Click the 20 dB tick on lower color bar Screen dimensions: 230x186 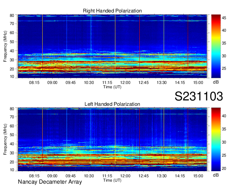point(224,168)
